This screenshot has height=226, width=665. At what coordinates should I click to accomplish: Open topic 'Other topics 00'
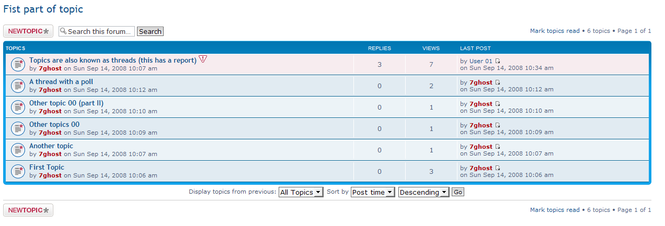point(54,124)
